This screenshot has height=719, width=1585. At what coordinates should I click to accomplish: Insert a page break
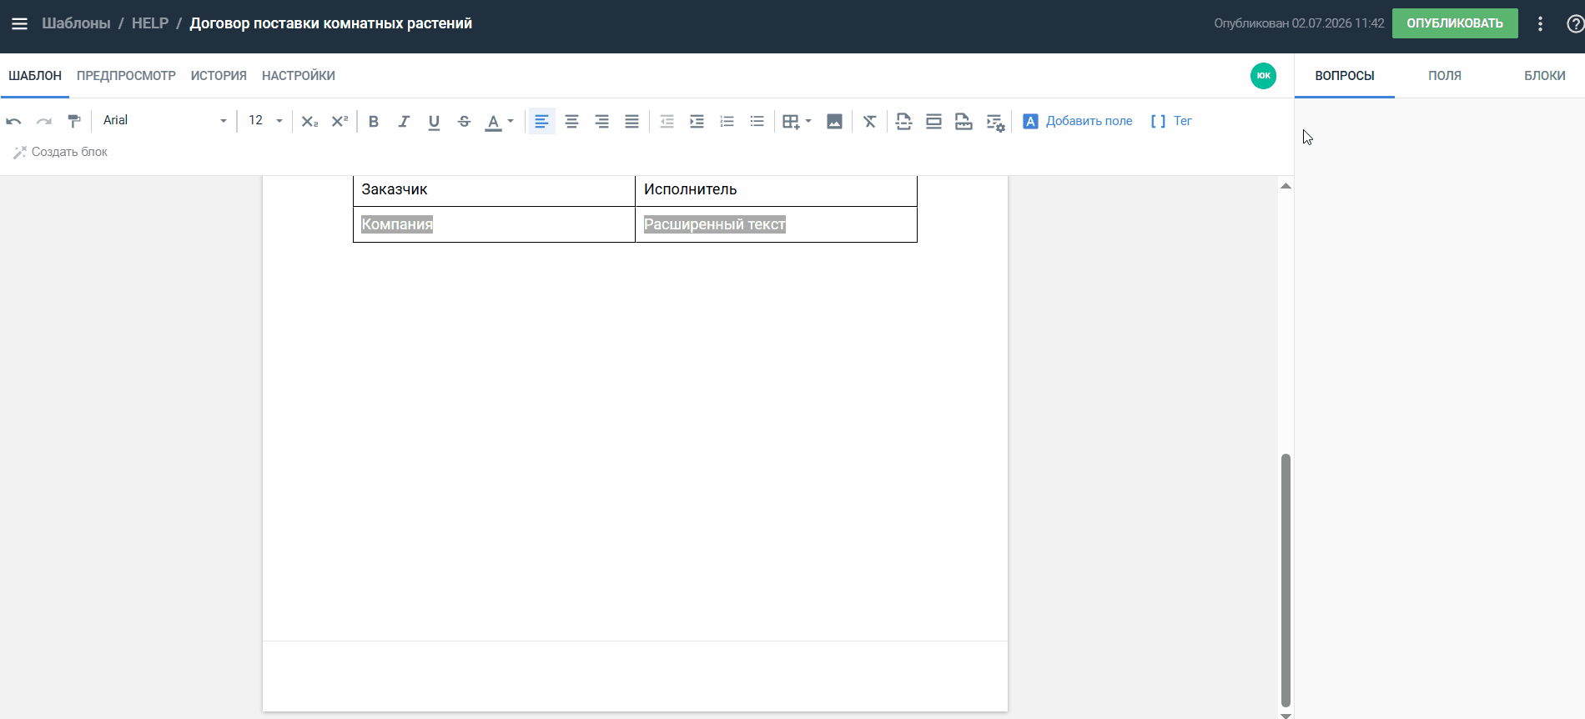pos(903,122)
